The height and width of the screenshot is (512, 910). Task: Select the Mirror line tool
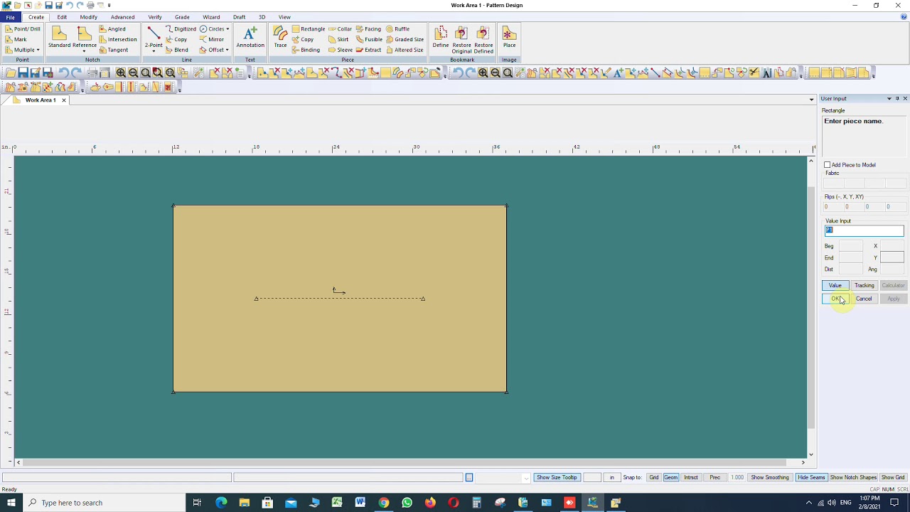[212, 39]
